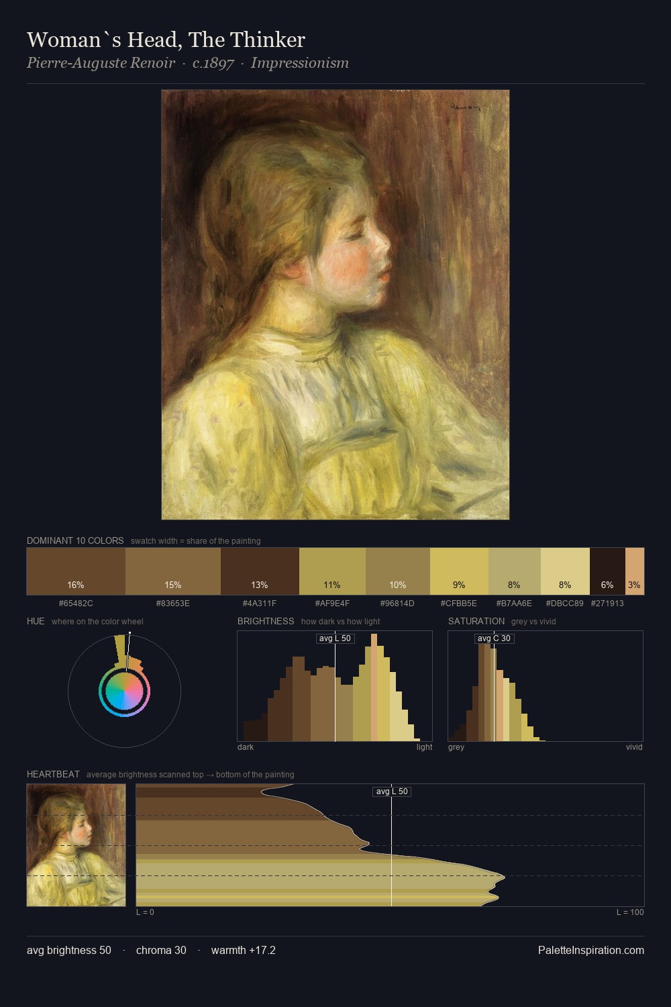Click the 'SATURATION' section heading
The height and width of the screenshot is (1007, 671).
pos(476,621)
